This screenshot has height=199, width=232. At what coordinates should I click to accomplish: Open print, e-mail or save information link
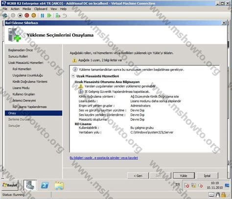coord(104,158)
